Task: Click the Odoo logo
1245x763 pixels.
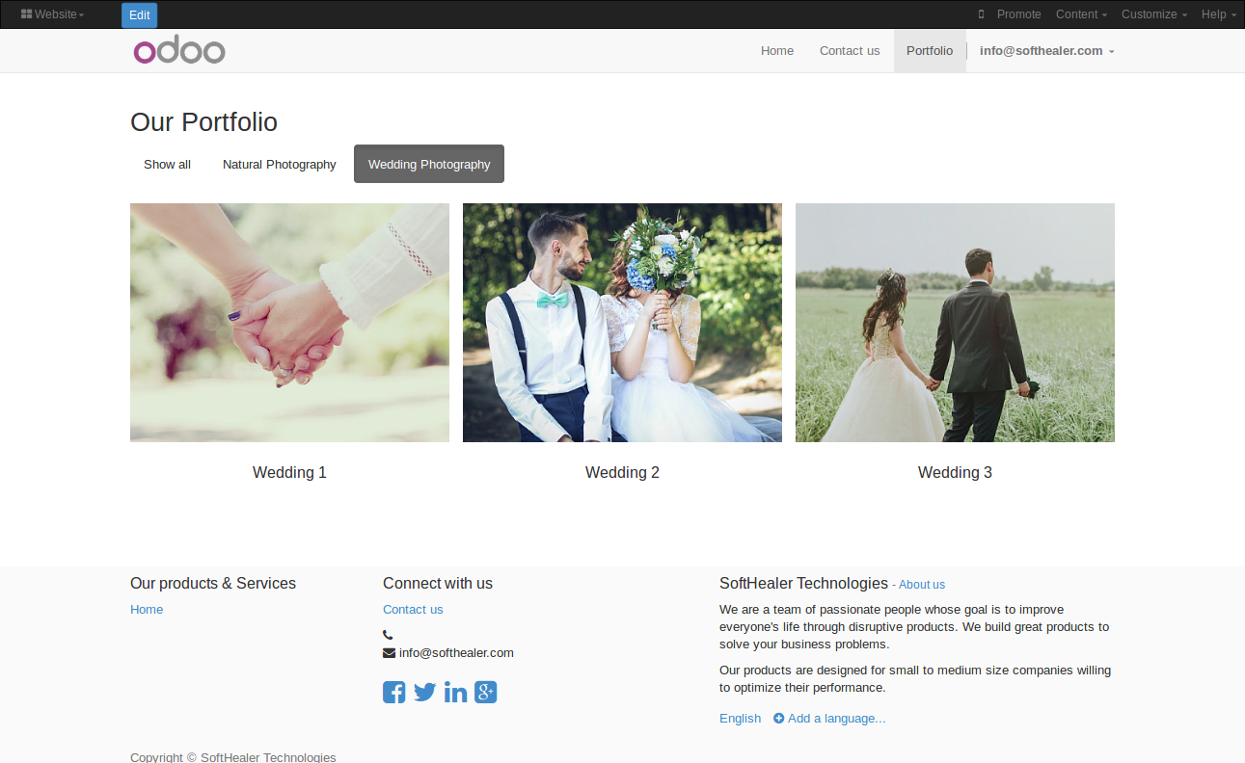Action: (x=179, y=50)
